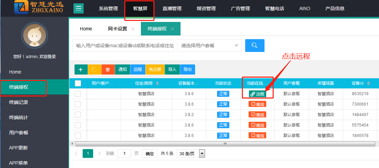Open the 请选择用户套餐 dropdown
Viewport: 379px width, 168px height.
[x=209, y=46]
